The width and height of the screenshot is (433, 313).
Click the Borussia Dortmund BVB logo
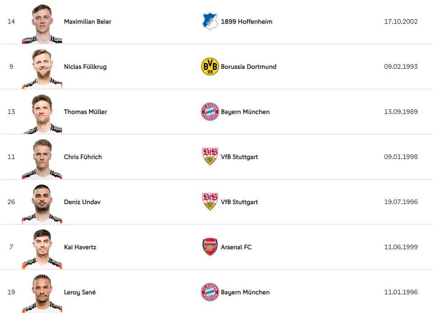(210, 67)
